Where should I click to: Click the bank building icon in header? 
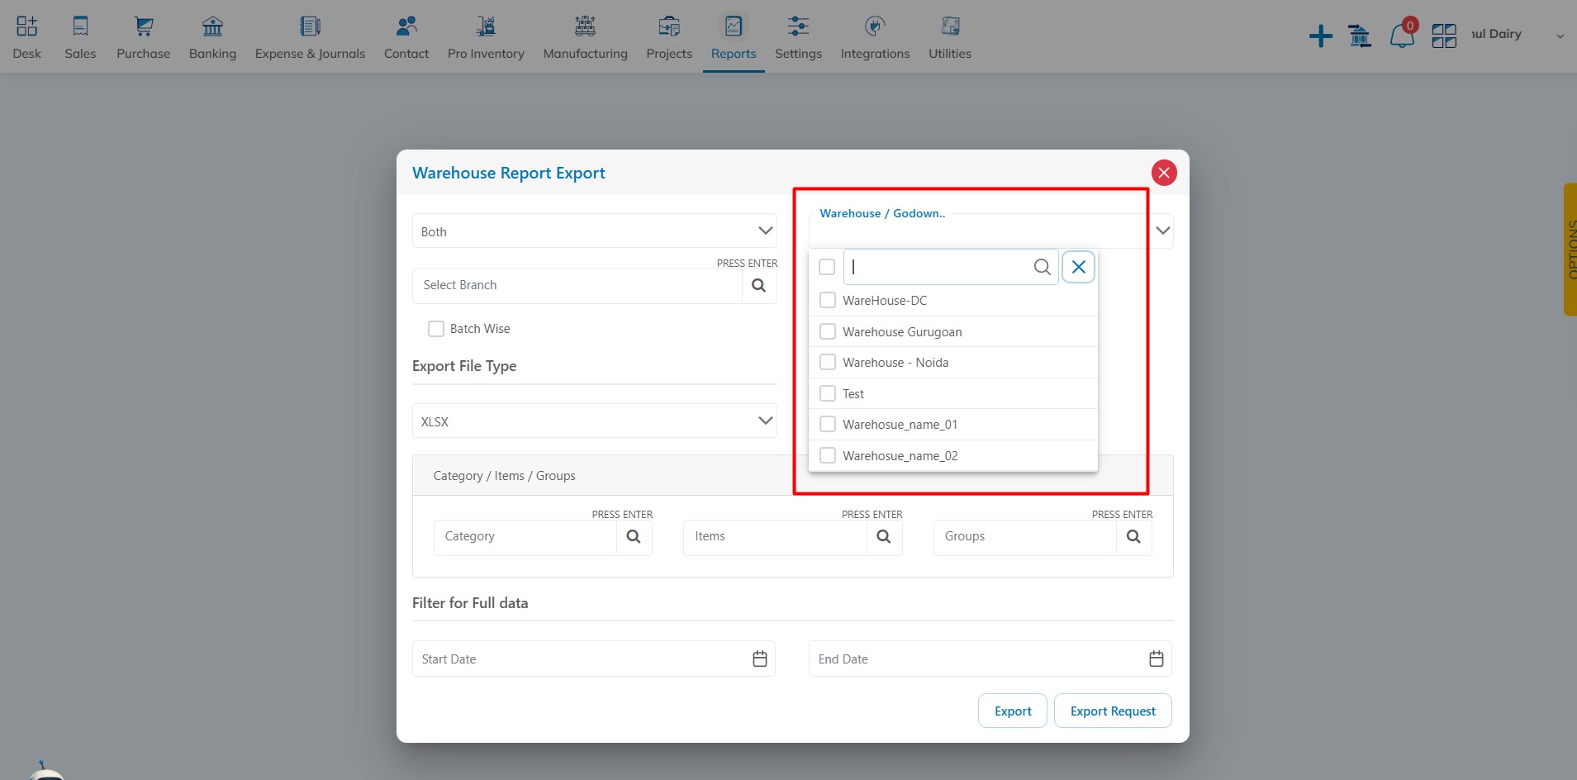click(1359, 36)
